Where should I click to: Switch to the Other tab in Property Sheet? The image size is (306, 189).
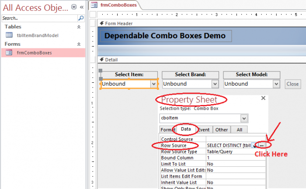222,129
